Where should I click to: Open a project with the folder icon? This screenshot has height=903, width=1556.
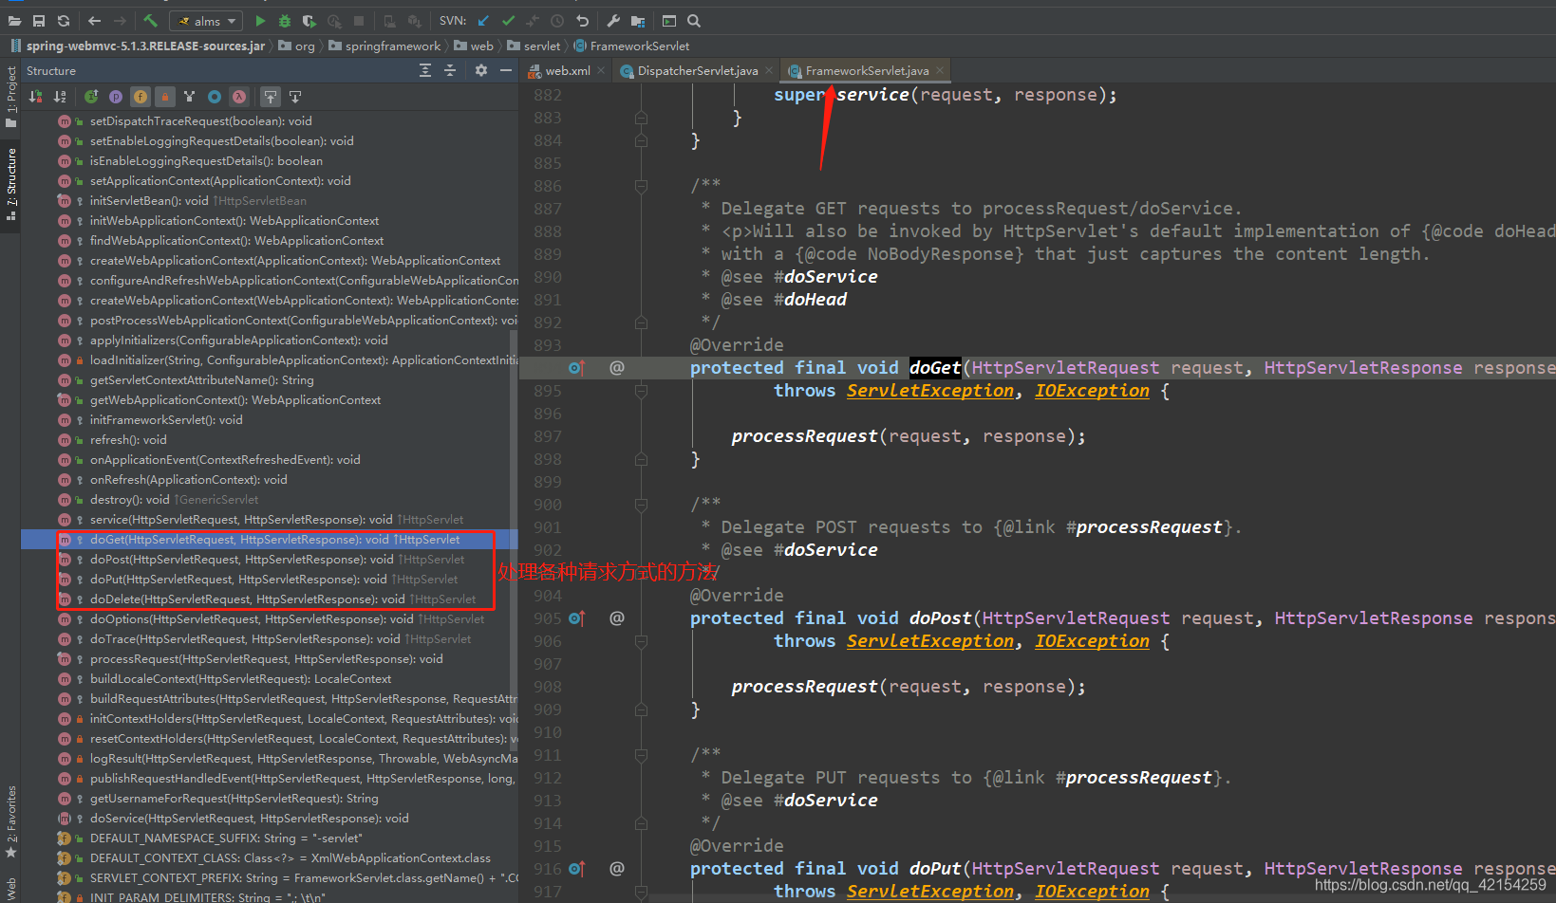(14, 21)
